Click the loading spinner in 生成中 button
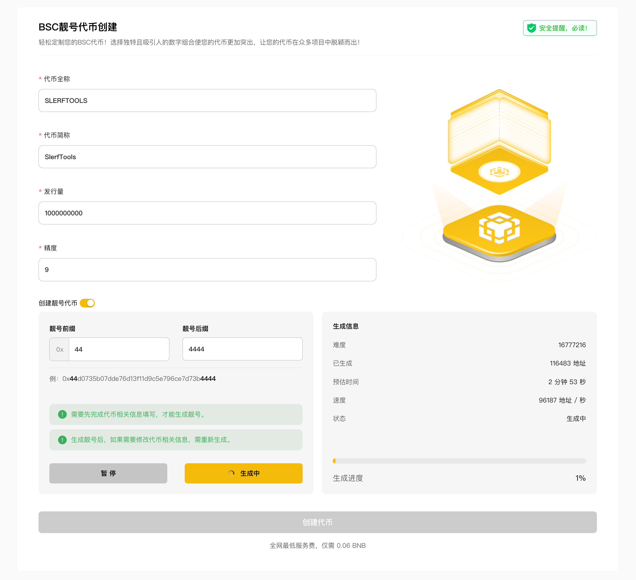 (x=231, y=473)
